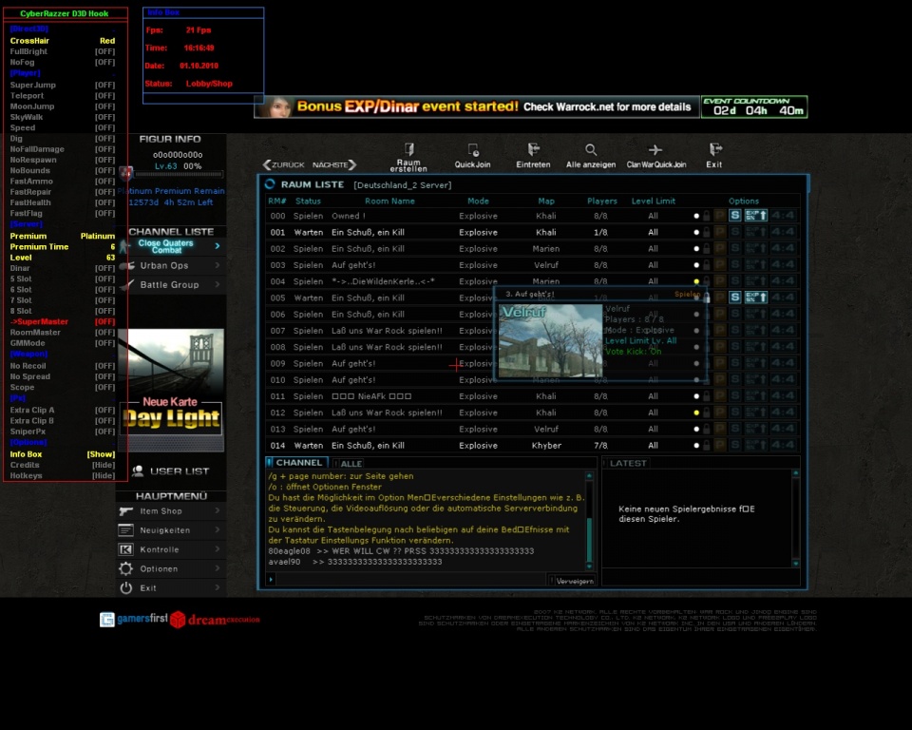Screen dimensions: 912x730
Task: Toggle the highlighted SuperMaster option
Action: pyautogui.click(x=63, y=321)
